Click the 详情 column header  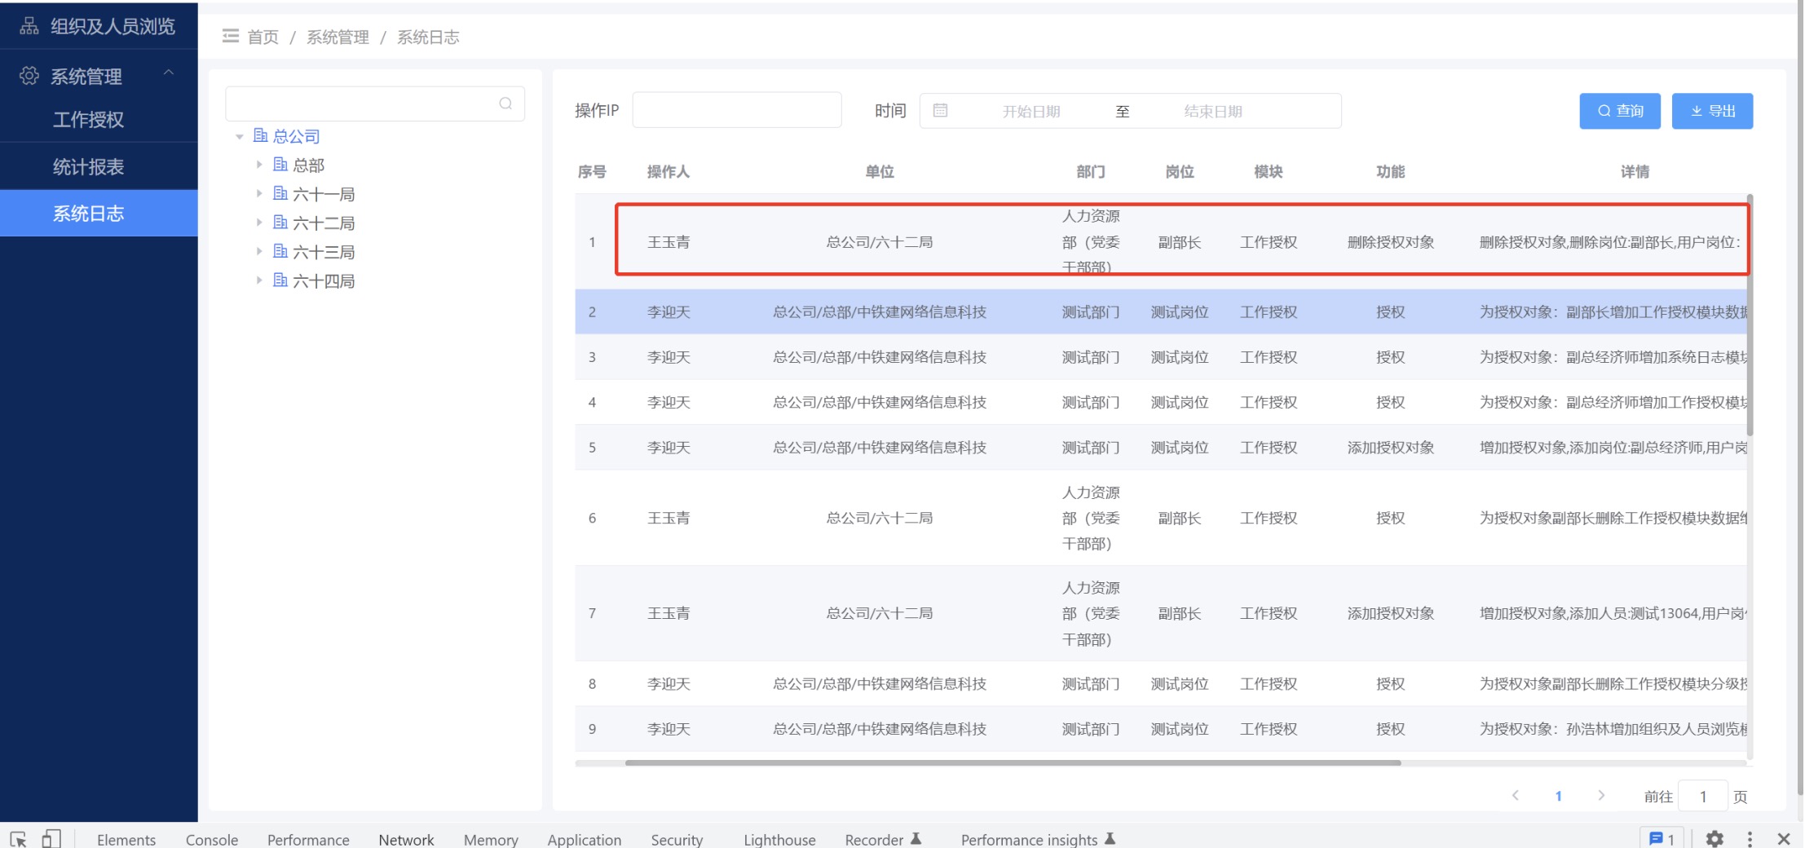pos(1634,171)
